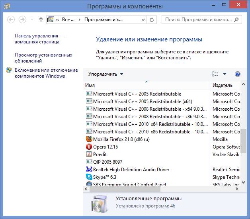Select QIP 2005 8097 list entry
Image resolution: width=250 pixels, height=219 pixels.
pos(107,162)
